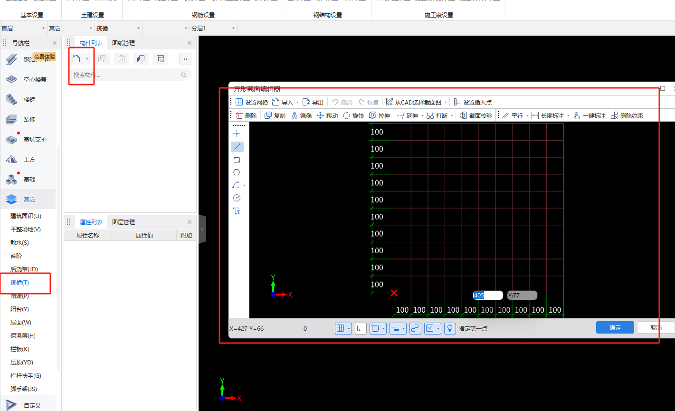Click the expand chevrons in 构件列表 toolbar

tap(185, 59)
